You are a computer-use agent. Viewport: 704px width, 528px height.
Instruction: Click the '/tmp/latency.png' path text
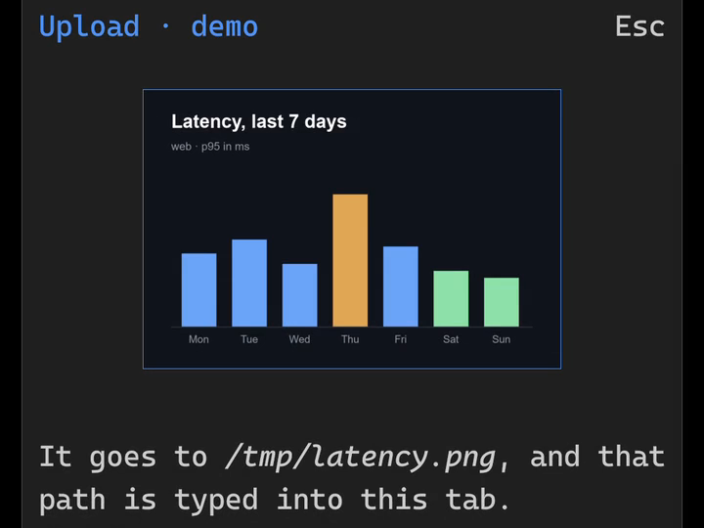(360, 458)
